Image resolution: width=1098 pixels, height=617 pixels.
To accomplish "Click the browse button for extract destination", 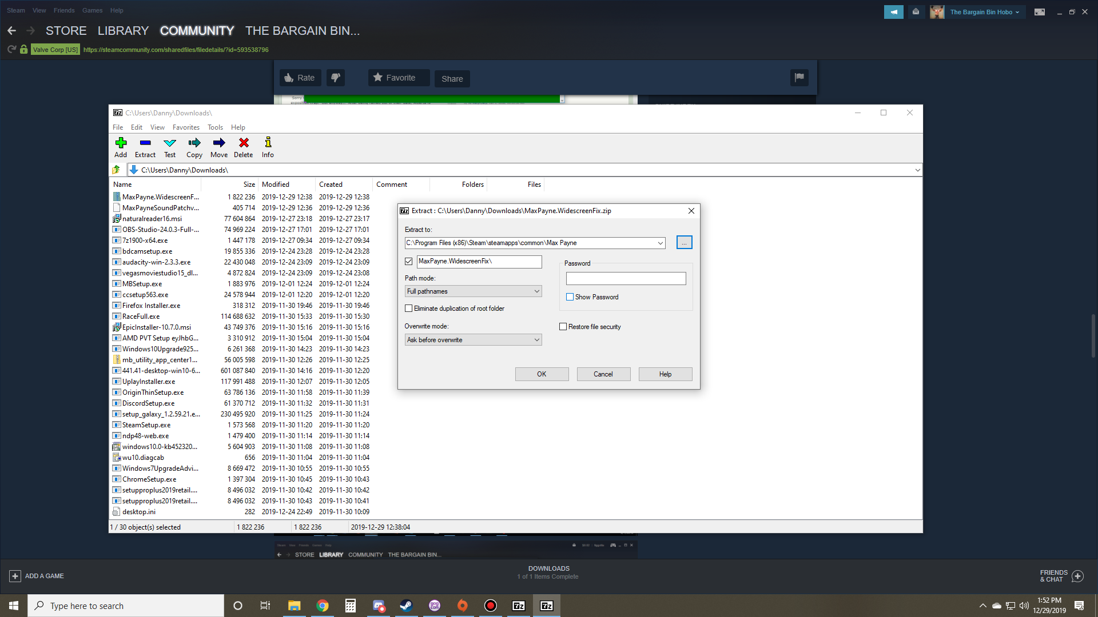I will pyautogui.click(x=684, y=243).
